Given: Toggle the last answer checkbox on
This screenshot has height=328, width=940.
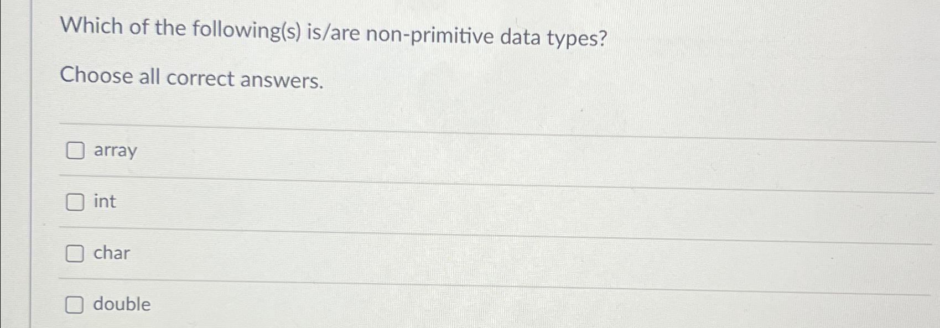Looking at the screenshot, I should click(x=75, y=305).
